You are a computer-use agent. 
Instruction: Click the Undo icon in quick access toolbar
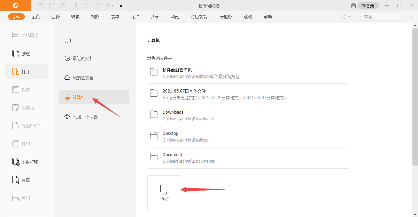[x=86, y=5]
